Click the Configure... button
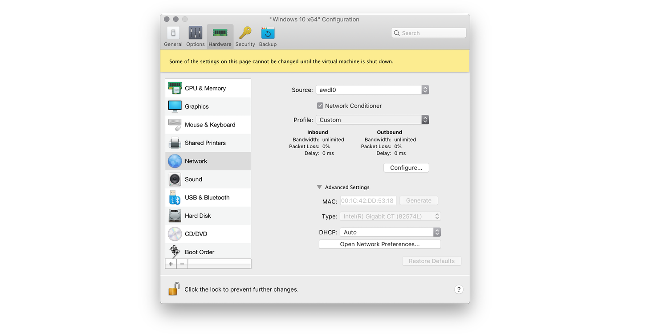 point(406,168)
